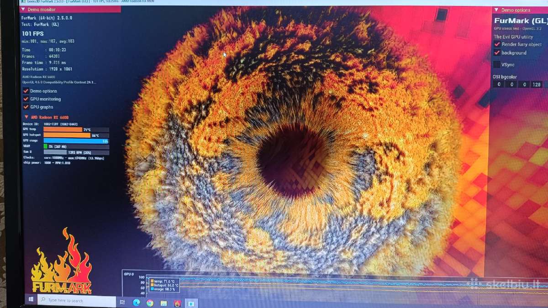Click the min max avg FPS line
The image size is (548, 308).
pos(48,41)
